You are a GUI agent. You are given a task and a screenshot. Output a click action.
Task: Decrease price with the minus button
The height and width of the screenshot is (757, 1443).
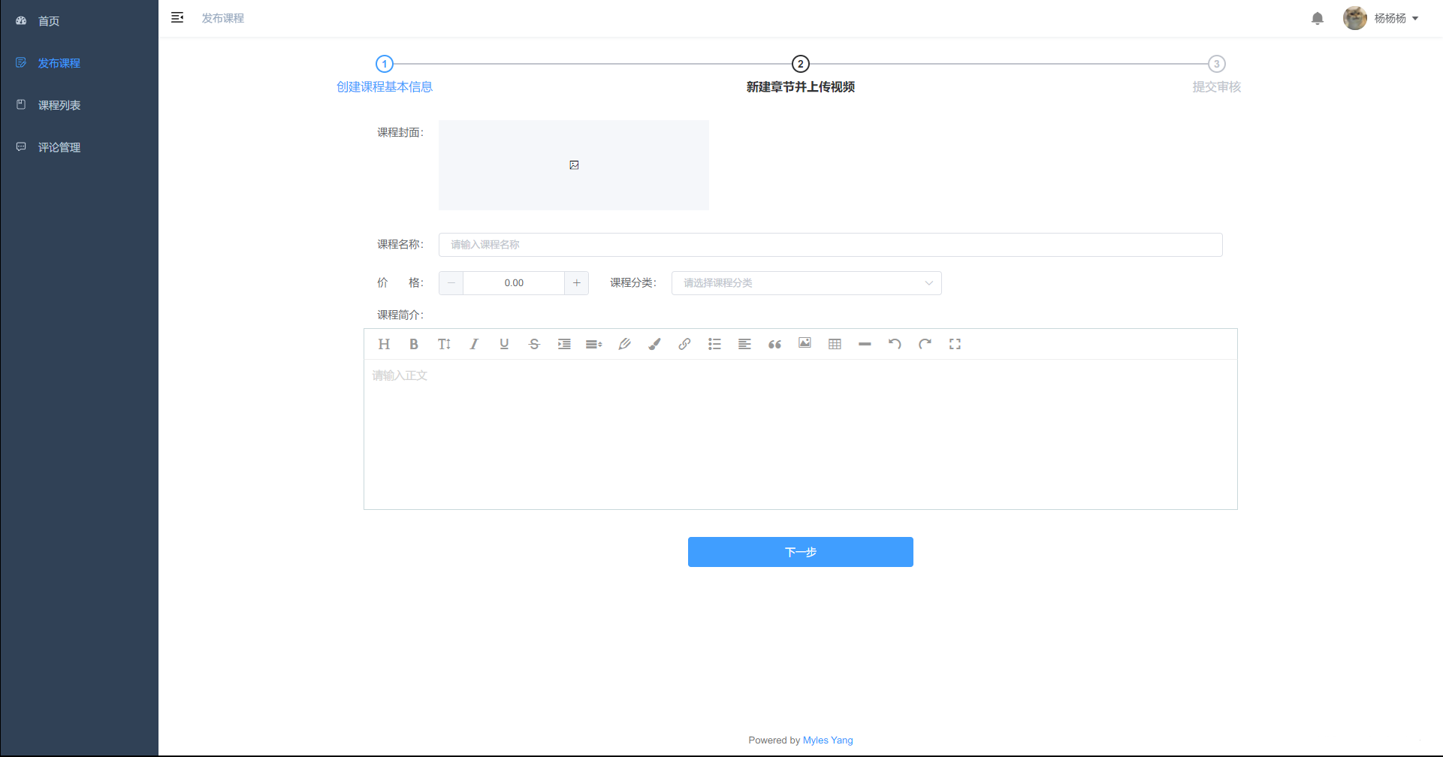451,283
